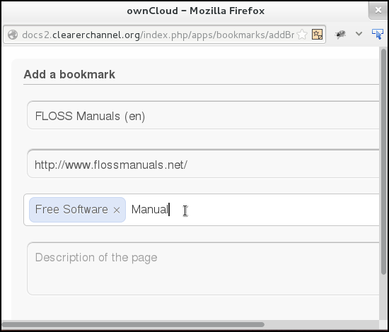Click the empty track below the vertical scrollbar
Image resolution: width=389 pixels, height=332 pixels.
point(383,297)
